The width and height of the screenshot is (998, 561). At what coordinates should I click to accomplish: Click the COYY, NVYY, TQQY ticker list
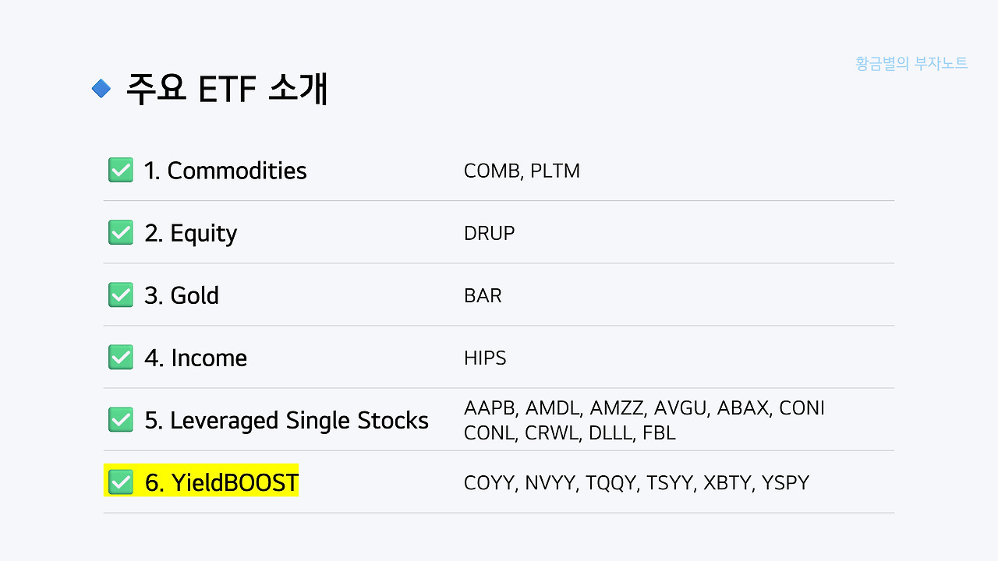click(636, 482)
